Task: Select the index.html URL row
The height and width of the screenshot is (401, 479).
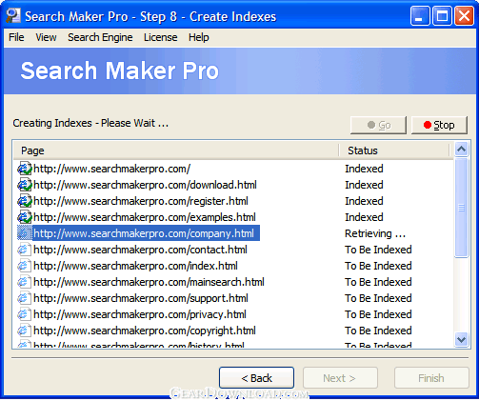Action: click(135, 266)
